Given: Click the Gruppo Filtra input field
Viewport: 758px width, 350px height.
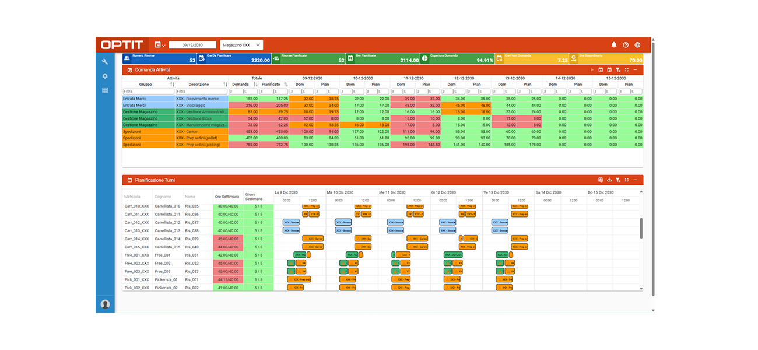Looking at the screenshot, I should click(149, 92).
